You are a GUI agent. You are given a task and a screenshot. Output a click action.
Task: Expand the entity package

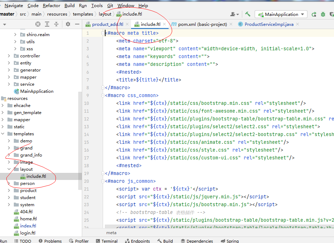[9, 63]
